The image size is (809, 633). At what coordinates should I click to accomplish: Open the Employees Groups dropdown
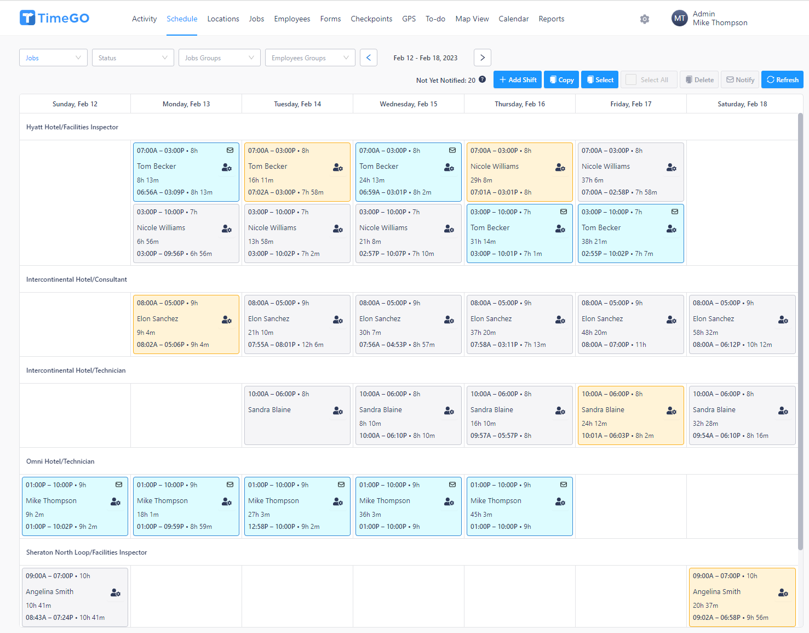(309, 58)
